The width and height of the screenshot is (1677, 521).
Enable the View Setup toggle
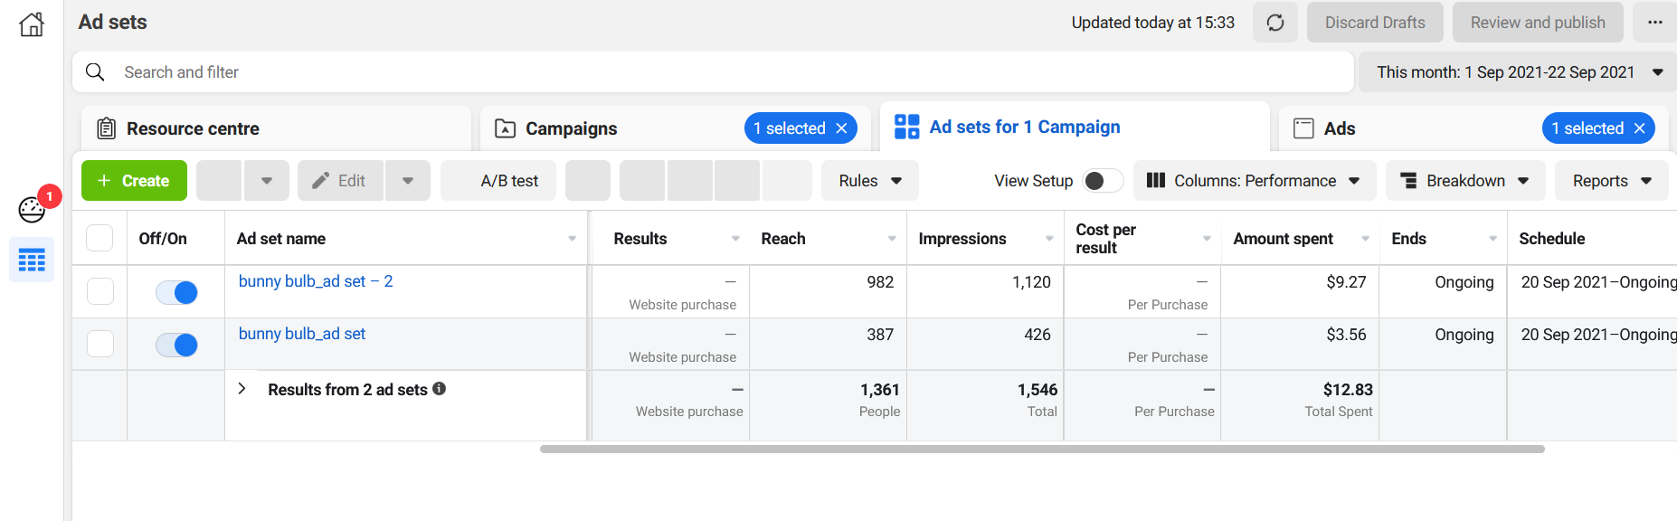1102,181
